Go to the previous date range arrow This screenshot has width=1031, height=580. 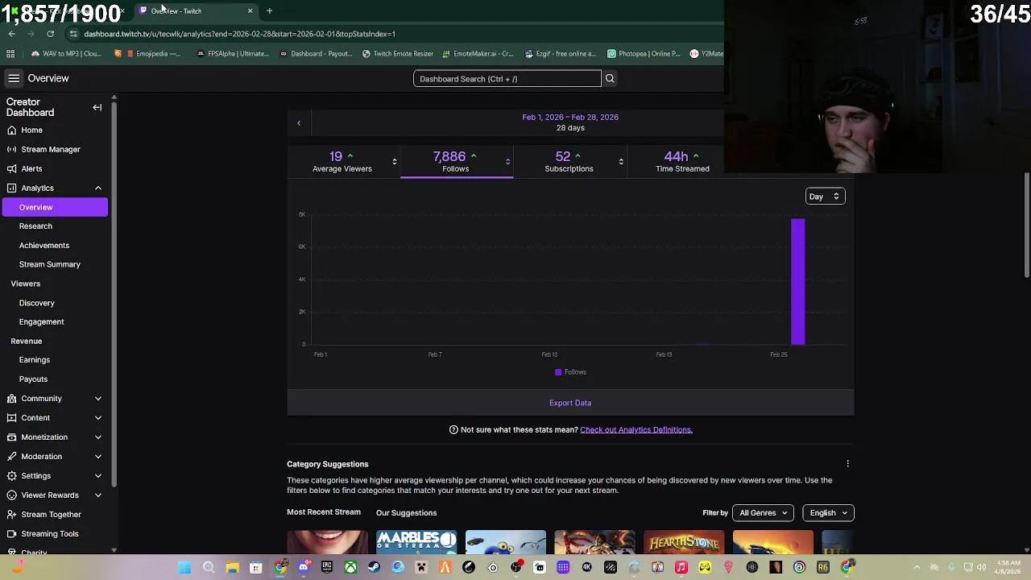point(299,123)
